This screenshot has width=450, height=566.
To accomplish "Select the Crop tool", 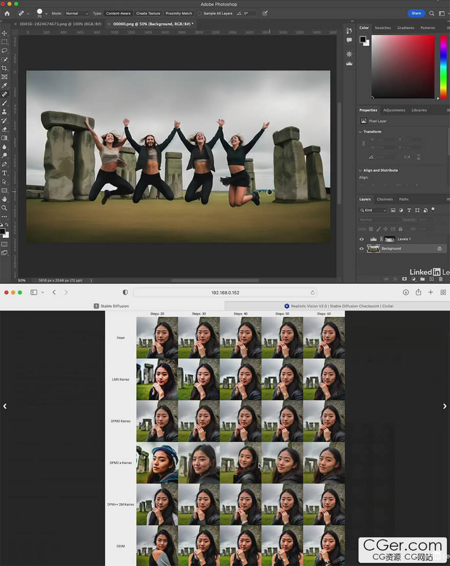I will (4, 68).
